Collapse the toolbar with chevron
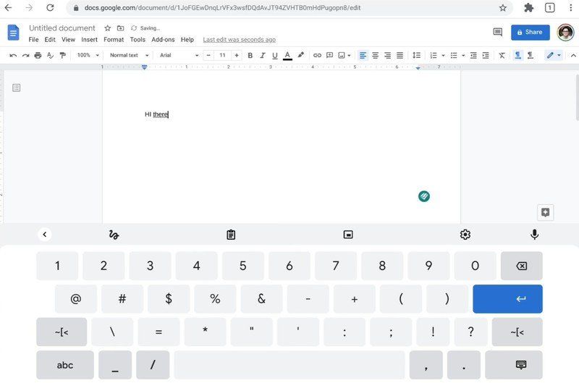Image resolution: width=579 pixels, height=383 pixels. (x=573, y=56)
